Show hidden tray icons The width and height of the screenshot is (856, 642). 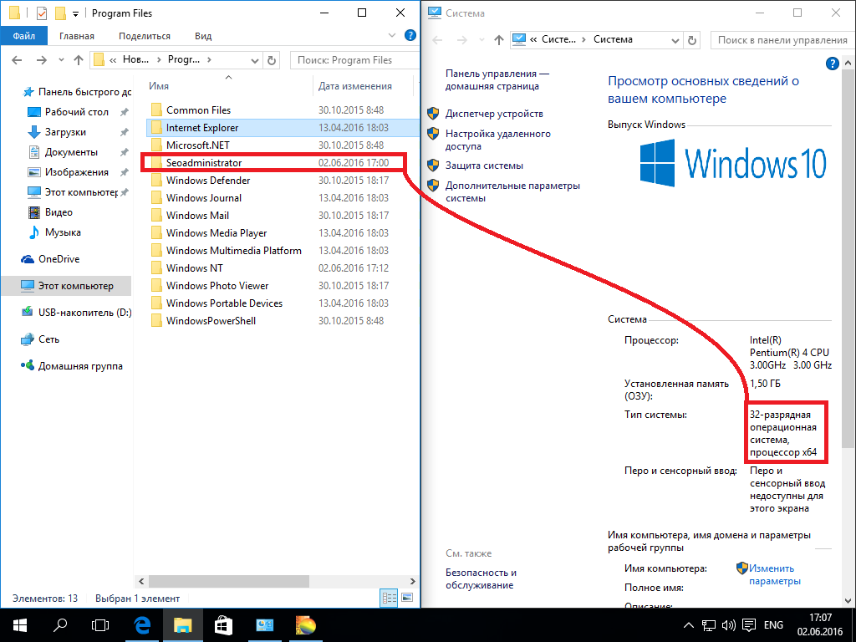tap(687, 625)
